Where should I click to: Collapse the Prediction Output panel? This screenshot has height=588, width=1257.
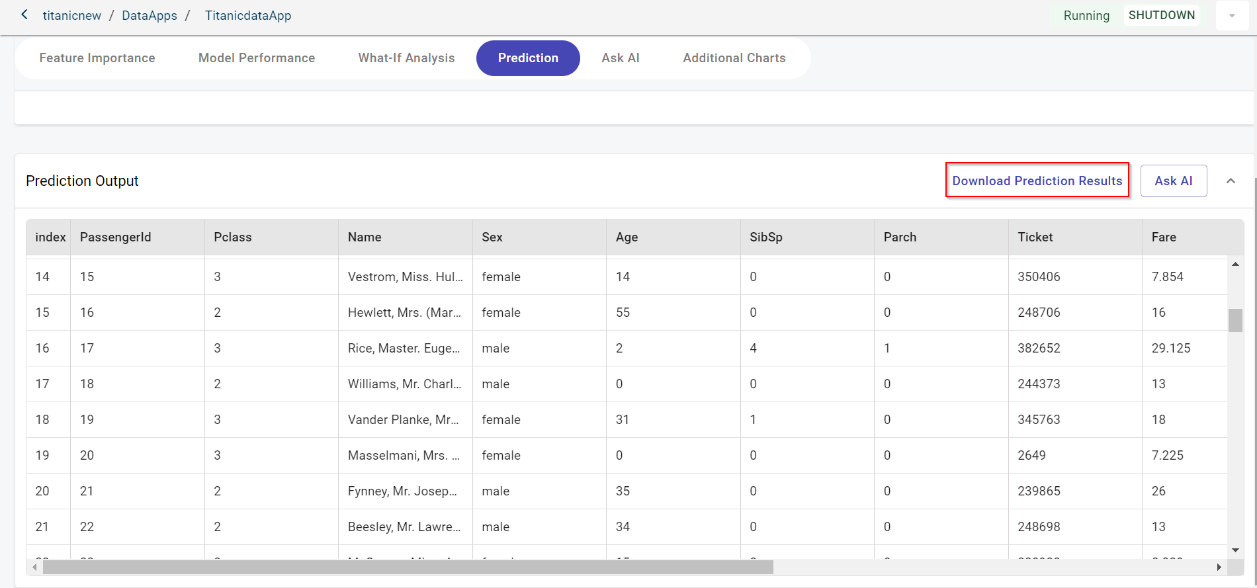click(x=1231, y=181)
